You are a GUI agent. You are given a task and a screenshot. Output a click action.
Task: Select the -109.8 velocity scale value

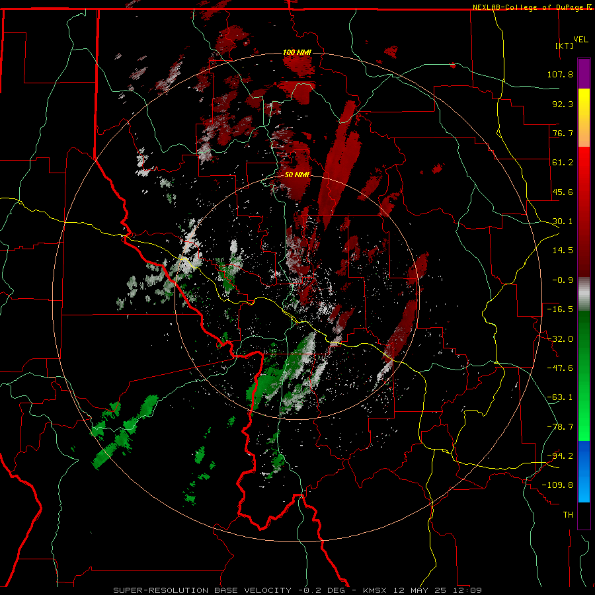click(557, 485)
